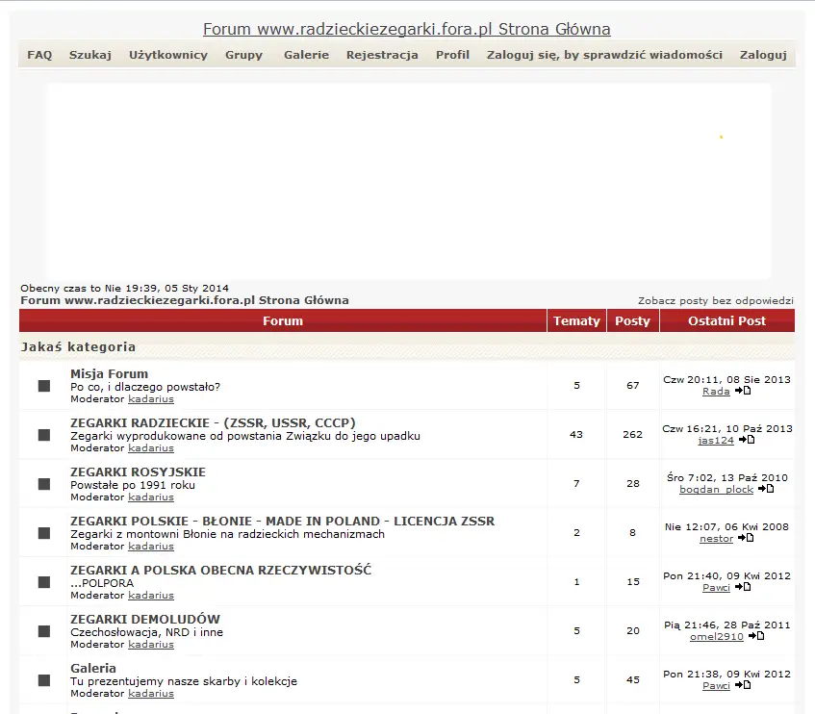The height and width of the screenshot is (714, 815).
Task: Click Zaloguj in the navigation bar
Action: coord(763,55)
